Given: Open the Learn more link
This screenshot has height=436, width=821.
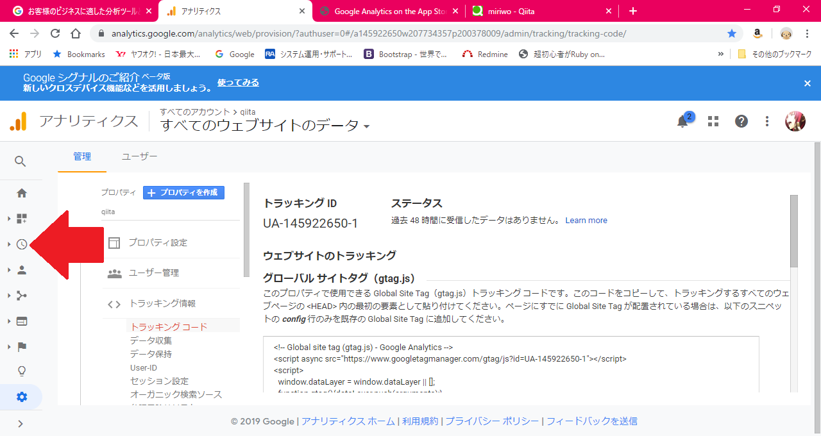Looking at the screenshot, I should (x=586, y=221).
